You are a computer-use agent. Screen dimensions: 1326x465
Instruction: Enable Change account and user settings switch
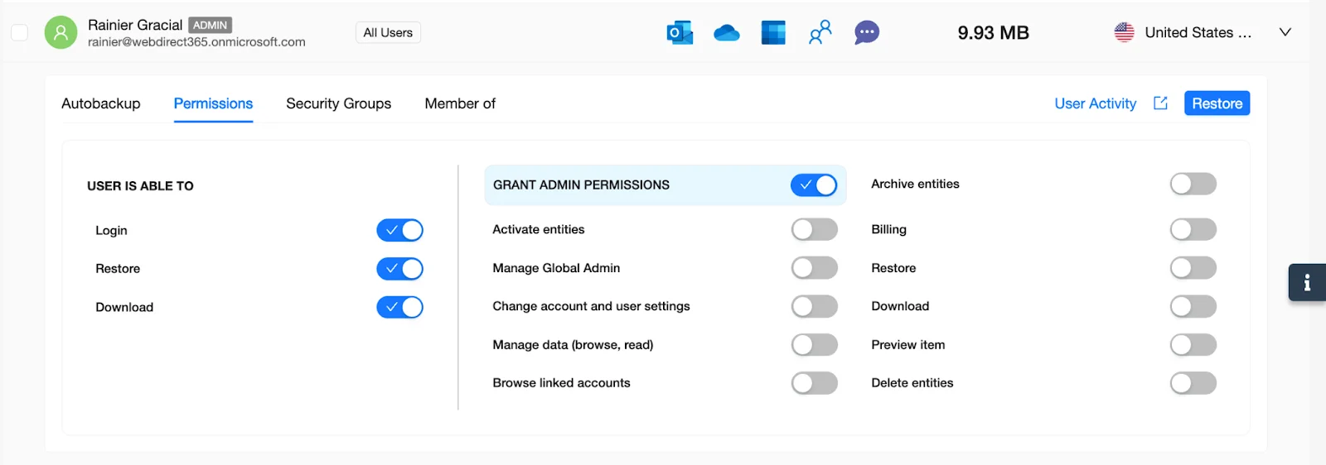click(814, 306)
